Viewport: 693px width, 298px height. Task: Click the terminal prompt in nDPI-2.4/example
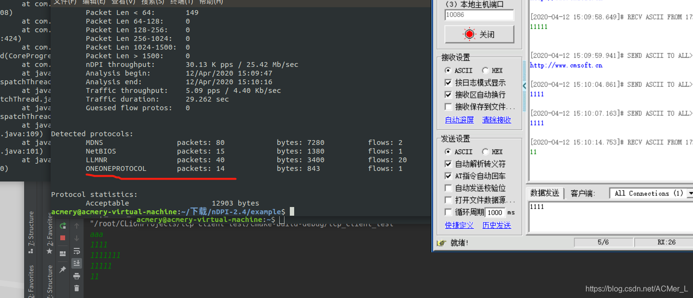click(168, 212)
